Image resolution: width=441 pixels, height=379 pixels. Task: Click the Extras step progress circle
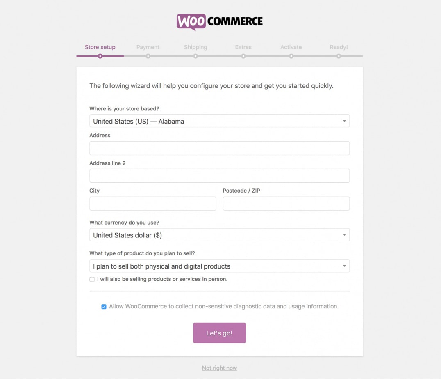coord(243,56)
